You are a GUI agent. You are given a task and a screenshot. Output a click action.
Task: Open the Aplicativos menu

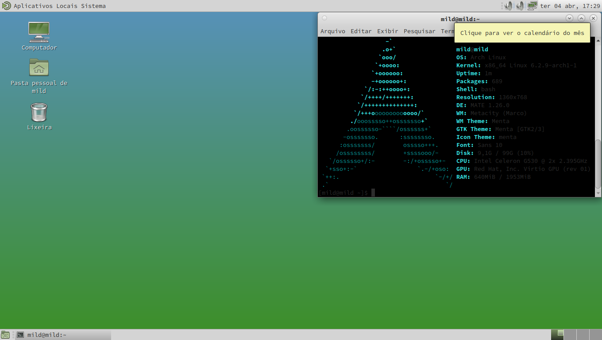pyautogui.click(x=33, y=6)
